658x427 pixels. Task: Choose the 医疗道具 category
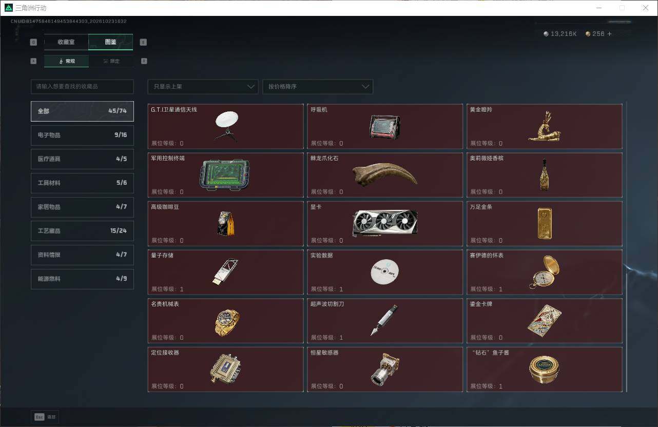tap(82, 159)
